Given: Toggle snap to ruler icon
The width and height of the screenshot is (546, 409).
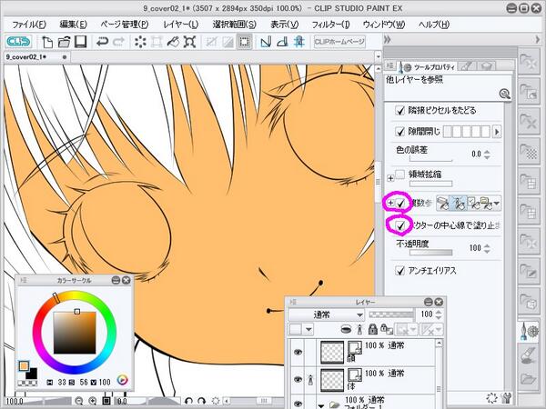Looking at the screenshot, I should click(x=266, y=42).
